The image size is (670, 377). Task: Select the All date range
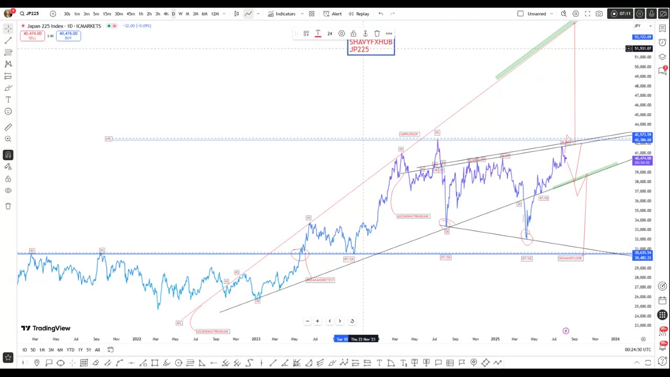pyautogui.click(x=97, y=350)
